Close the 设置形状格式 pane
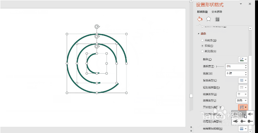The image size is (258, 133). tap(250, 4)
